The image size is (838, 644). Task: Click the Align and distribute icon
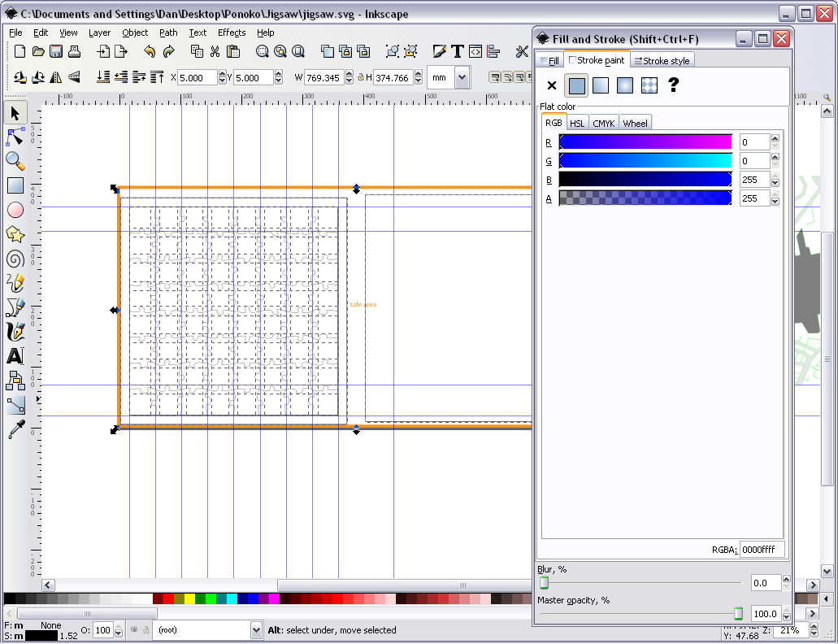point(493,51)
